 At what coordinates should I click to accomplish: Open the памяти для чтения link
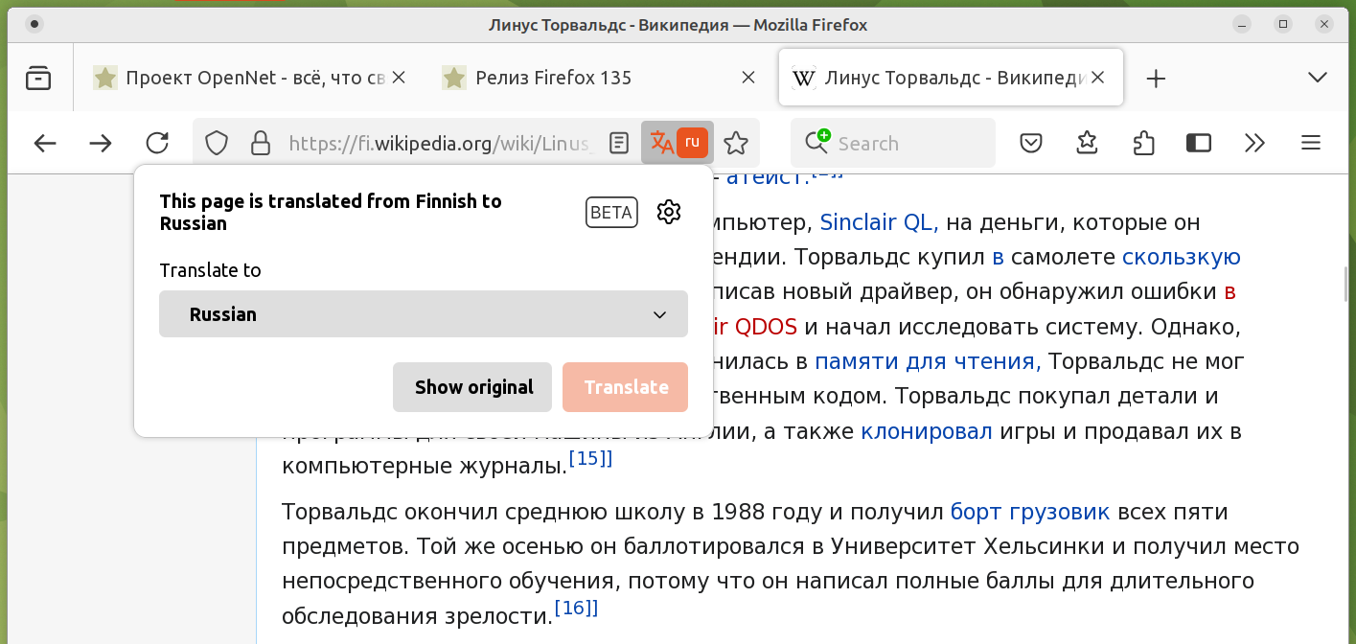[x=928, y=362]
